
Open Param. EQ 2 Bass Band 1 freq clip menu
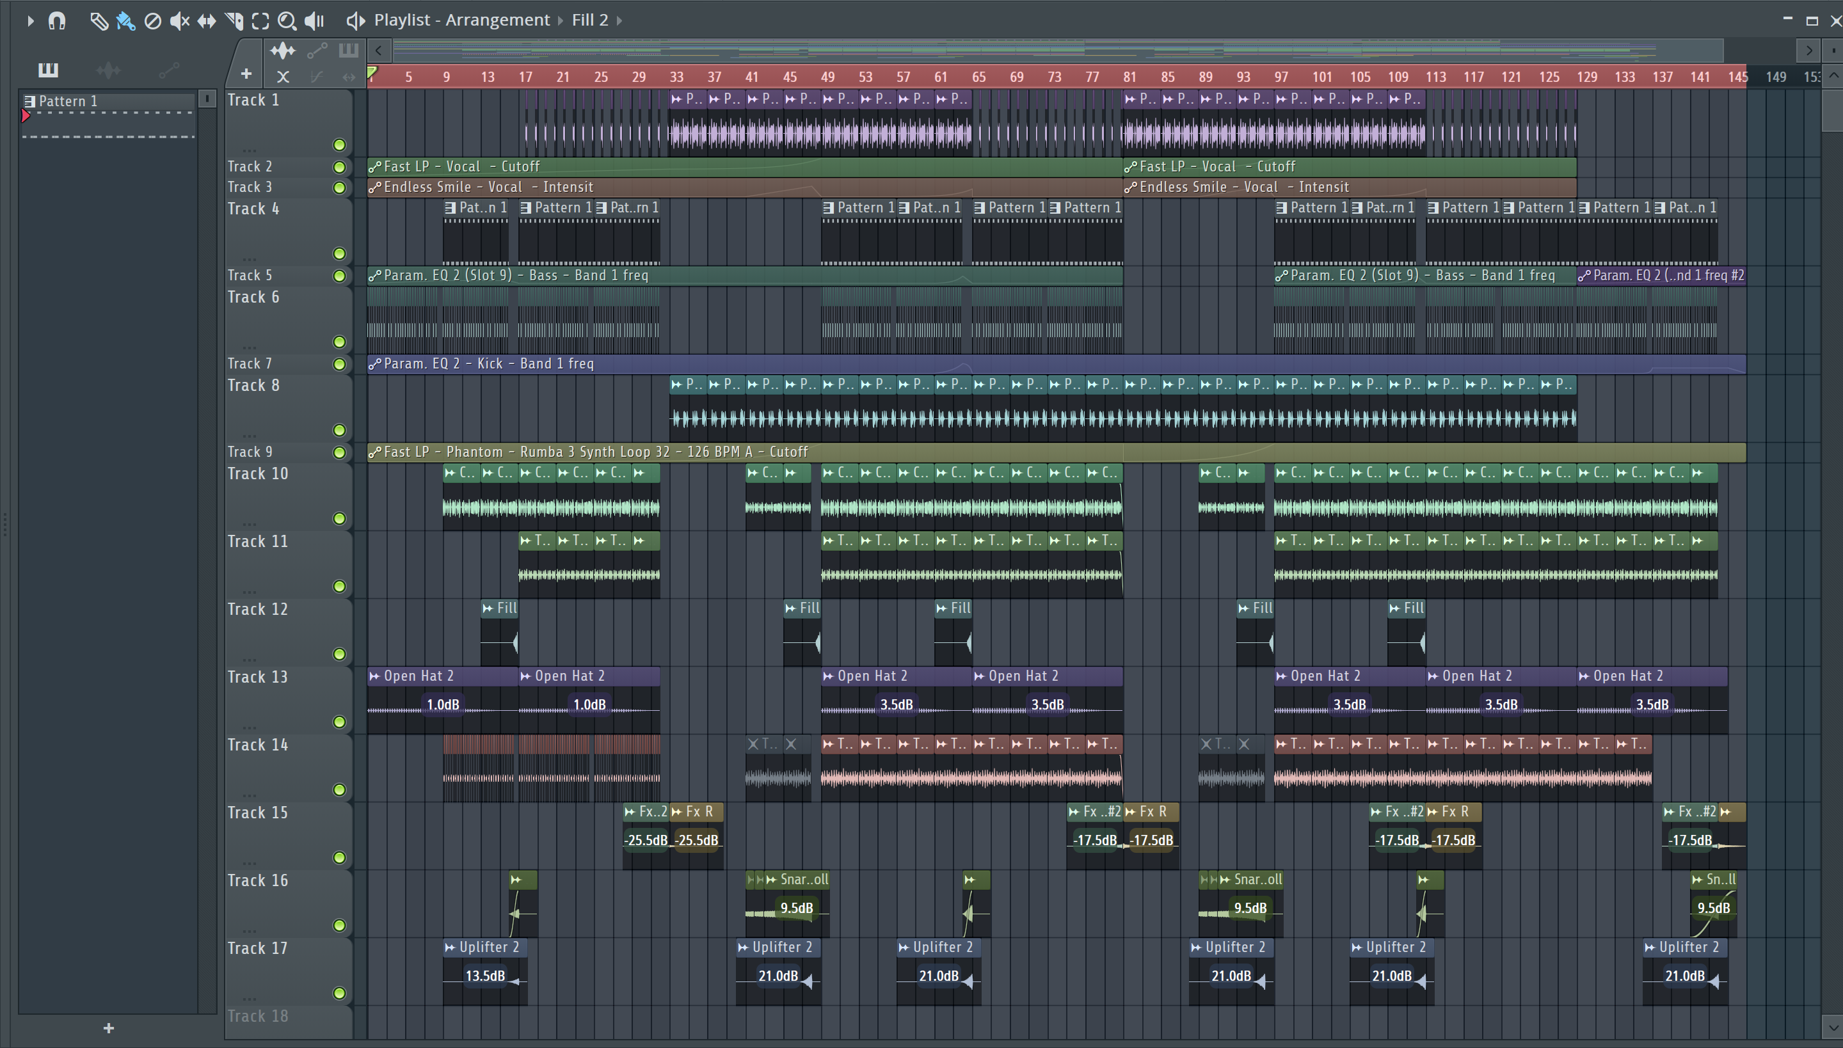tap(374, 276)
